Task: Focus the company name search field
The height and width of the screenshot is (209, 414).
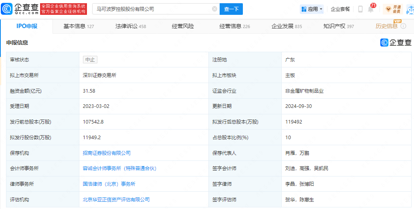Action: pos(156,9)
